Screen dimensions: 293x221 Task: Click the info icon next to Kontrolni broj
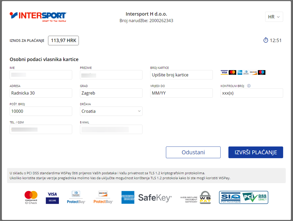click(x=249, y=86)
